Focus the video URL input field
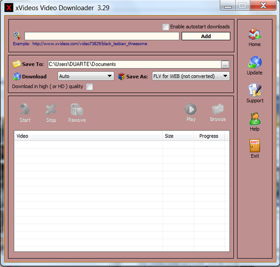The height and width of the screenshot is (267, 280). pyautogui.click(x=102, y=36)
